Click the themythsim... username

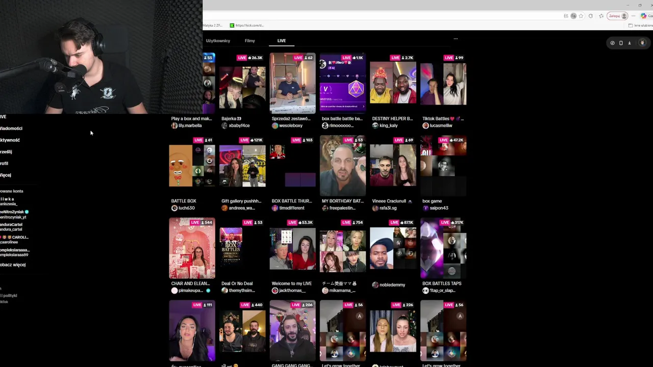[242, 291]
